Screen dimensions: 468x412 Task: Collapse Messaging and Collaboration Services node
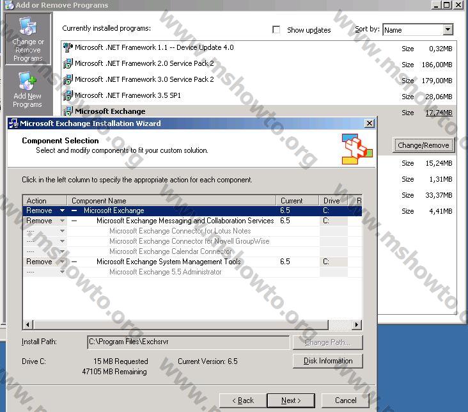(x=74, y=221)
